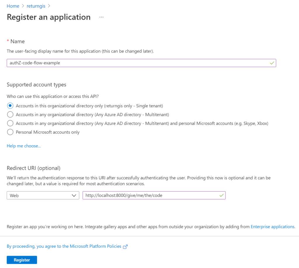Viewport: 299px width, 268px height.
Task: Open the returngis breadcrumb link
Action: click(36, 6)
